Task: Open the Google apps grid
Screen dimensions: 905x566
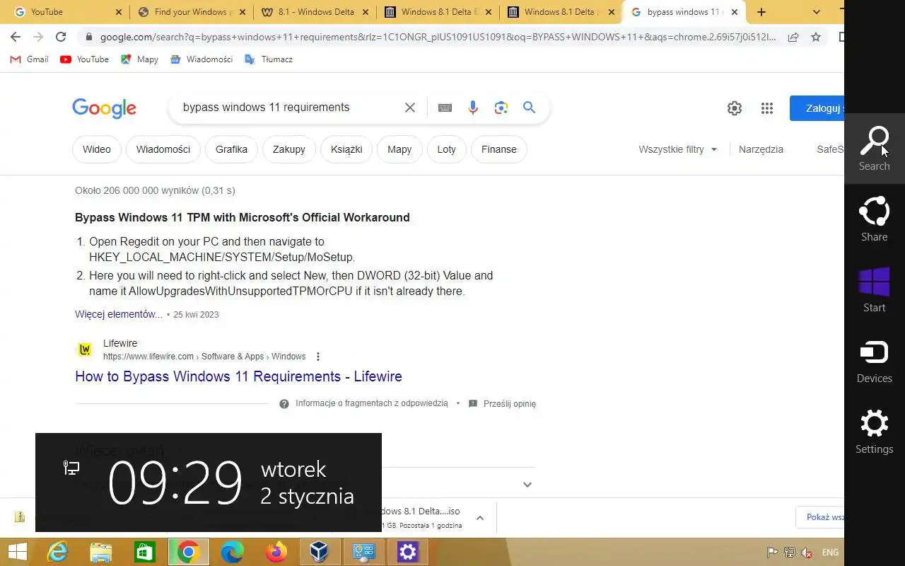Action: (x=767, y=108)
